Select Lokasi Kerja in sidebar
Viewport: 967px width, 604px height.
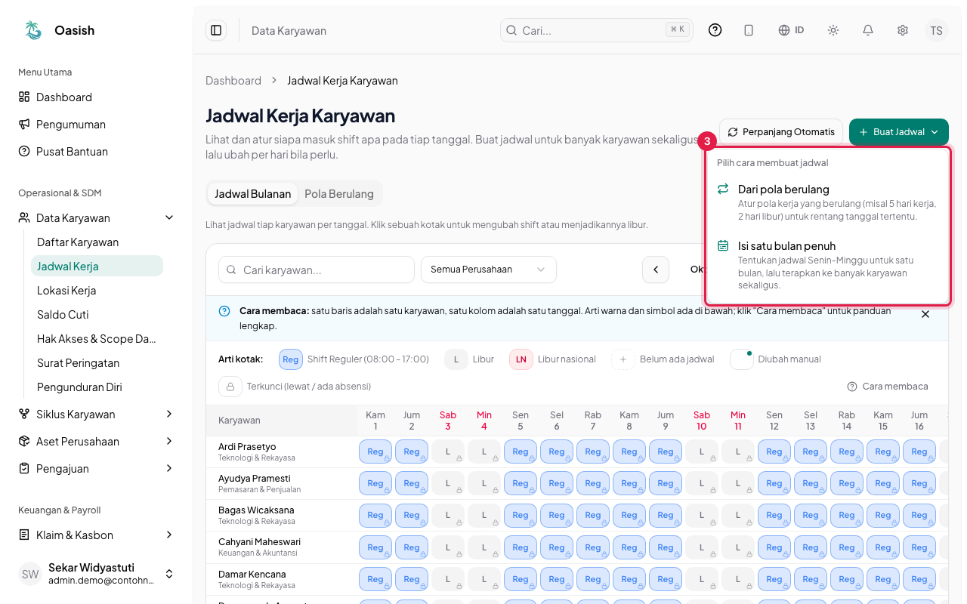pos(97,291)
